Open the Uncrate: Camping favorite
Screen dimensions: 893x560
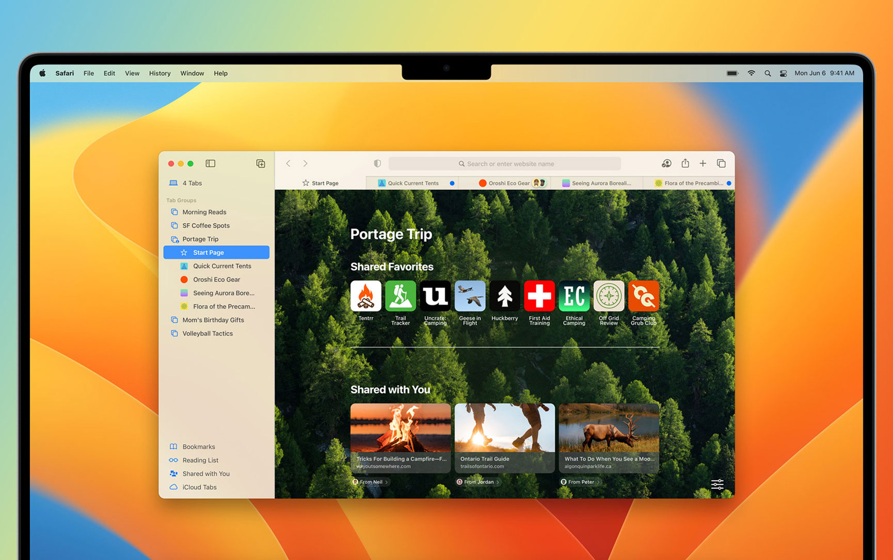[435, 296]
